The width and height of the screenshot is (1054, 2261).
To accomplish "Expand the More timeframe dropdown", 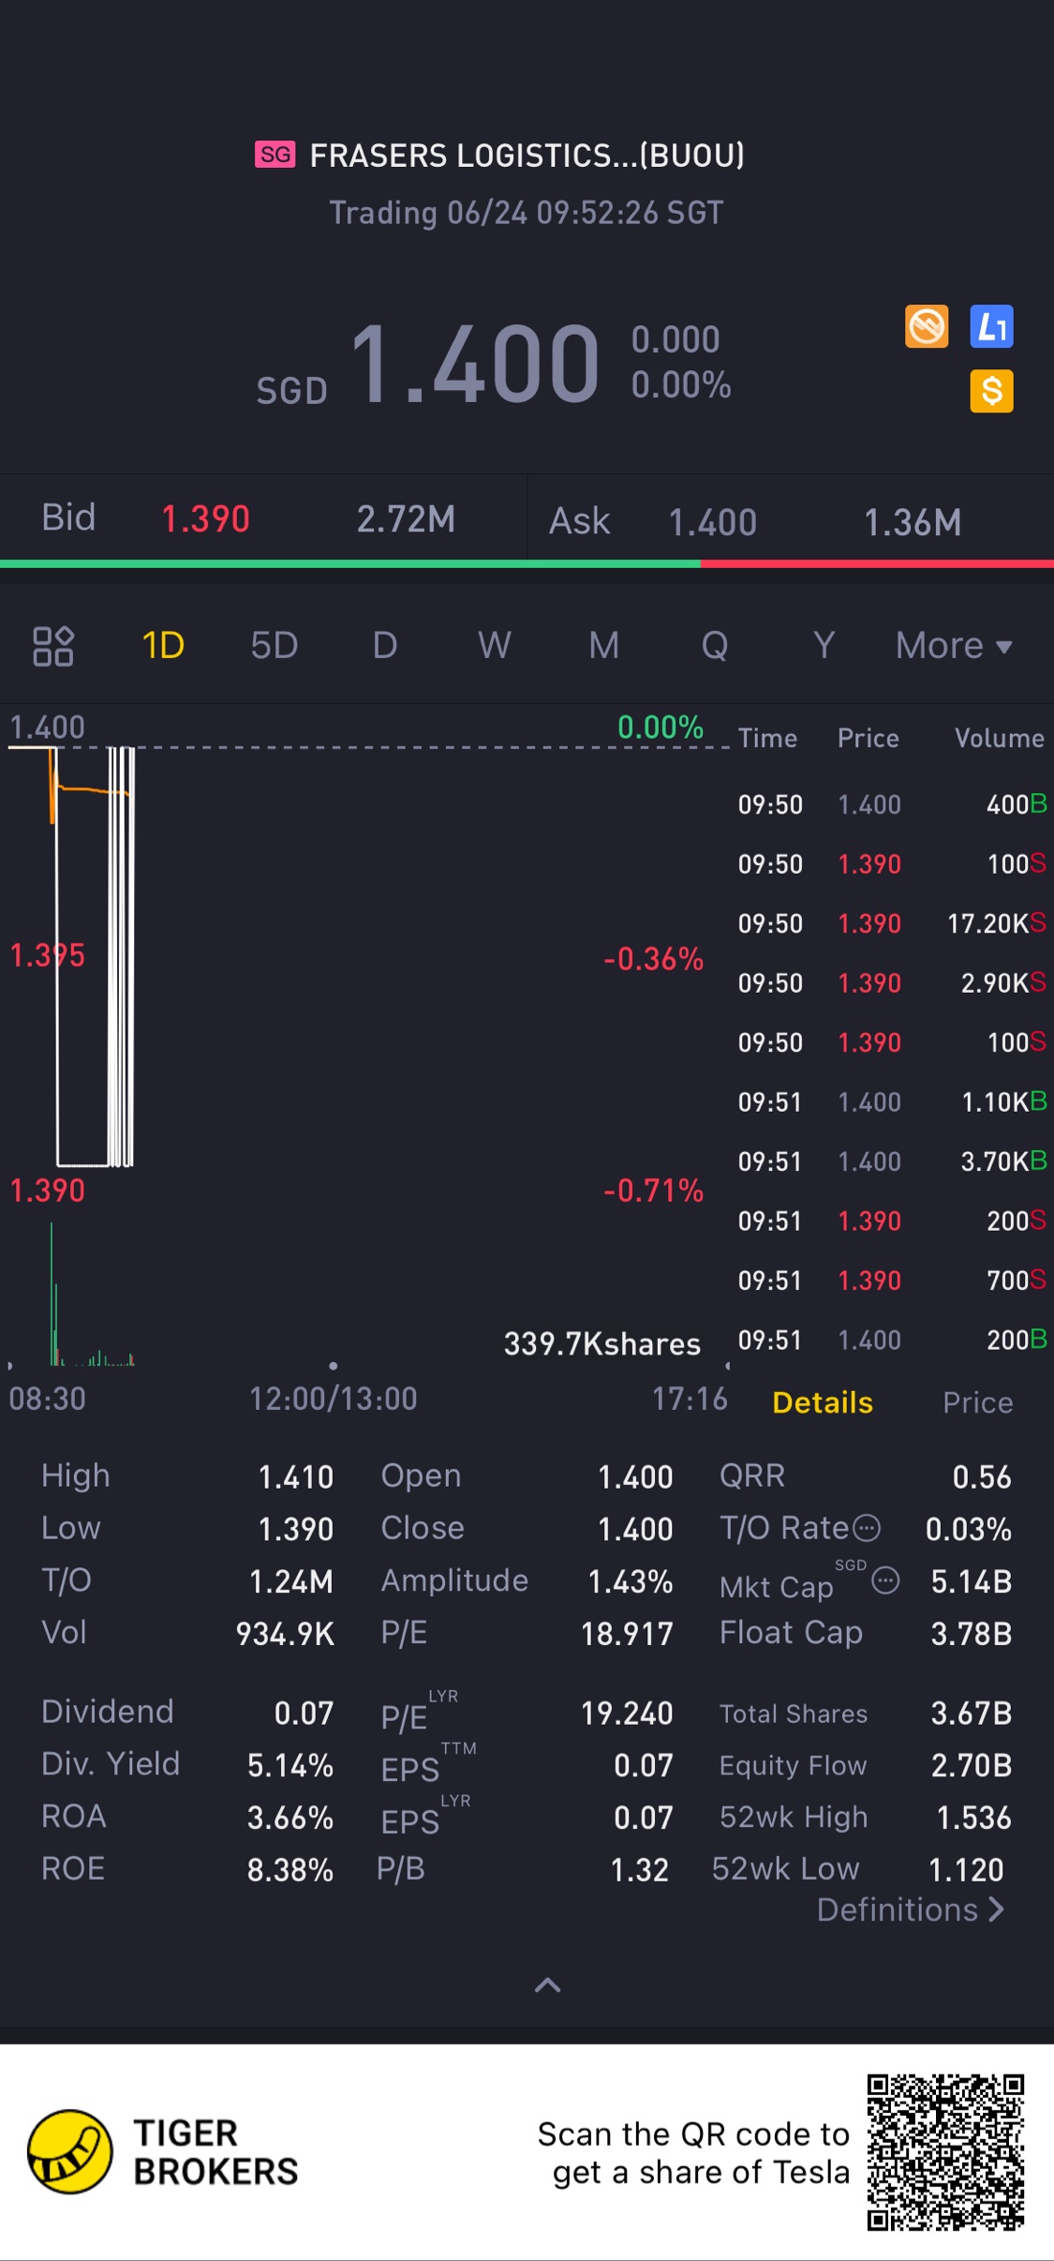I will point(953,646).
